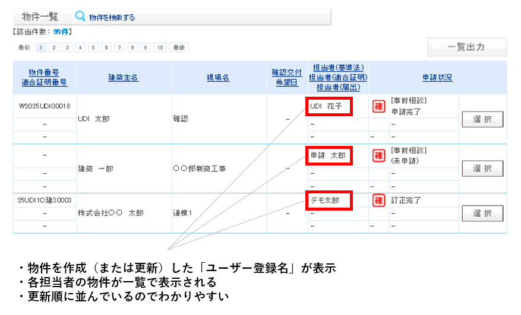Click the red 確 icon in 株式会社○○ 太郎 row
Viewport: 521px width, 315px height.
tap(378, 201)
